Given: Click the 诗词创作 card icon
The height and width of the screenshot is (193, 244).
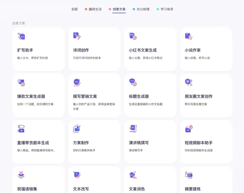Looking at the screenshot, I should click(77, 36).
